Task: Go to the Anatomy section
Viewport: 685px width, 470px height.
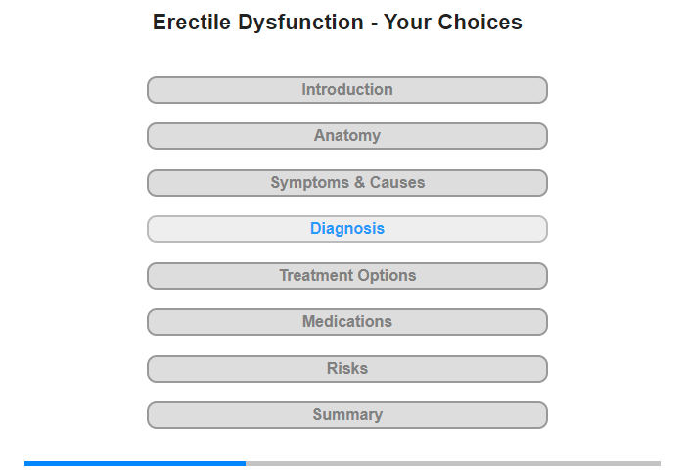Action: coord(346,136)
